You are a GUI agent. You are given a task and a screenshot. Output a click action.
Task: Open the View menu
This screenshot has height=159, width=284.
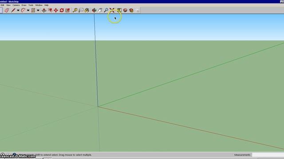(x=8, y=5)
